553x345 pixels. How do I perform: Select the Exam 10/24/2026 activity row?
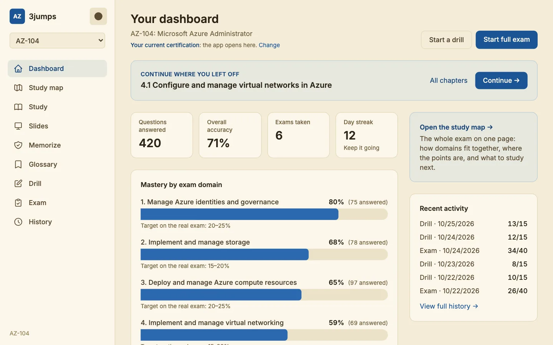point(474,251)
